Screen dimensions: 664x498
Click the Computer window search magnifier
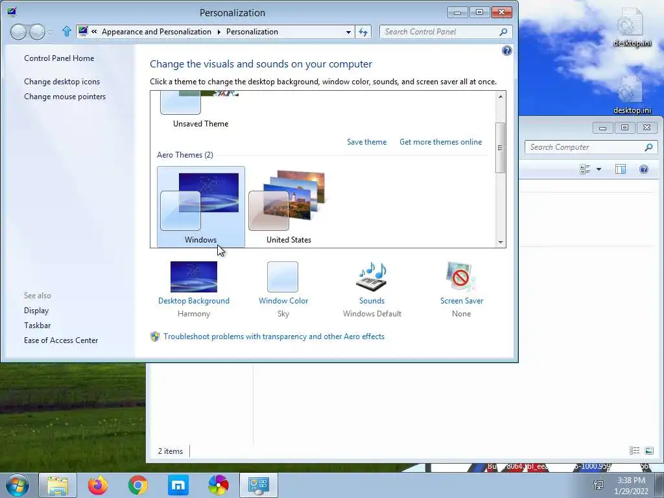click(648, 147)
